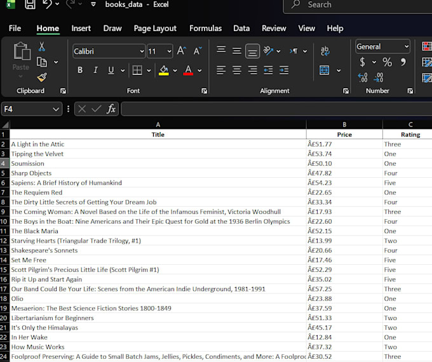Open Customize Quick Access Toolbar arrow
Image resolution: width=432 pixels, height=362 pixels.
(x=93, y=4)
